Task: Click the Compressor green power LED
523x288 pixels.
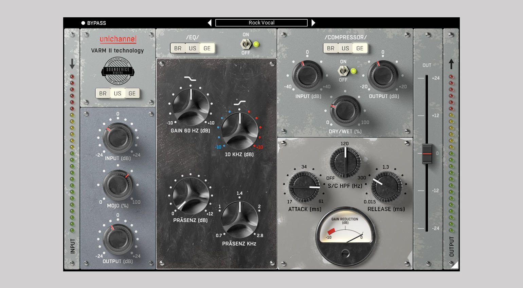Action: pyautogui.click(x=354, y=71)
